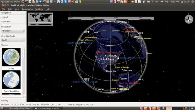Click the scroll-up arrow of theme list
This screenshot has width=195, height=110.
coord(24,48)
